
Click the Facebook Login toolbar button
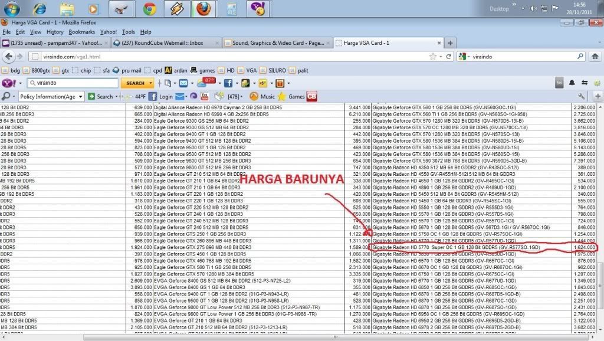pos(160,96)
